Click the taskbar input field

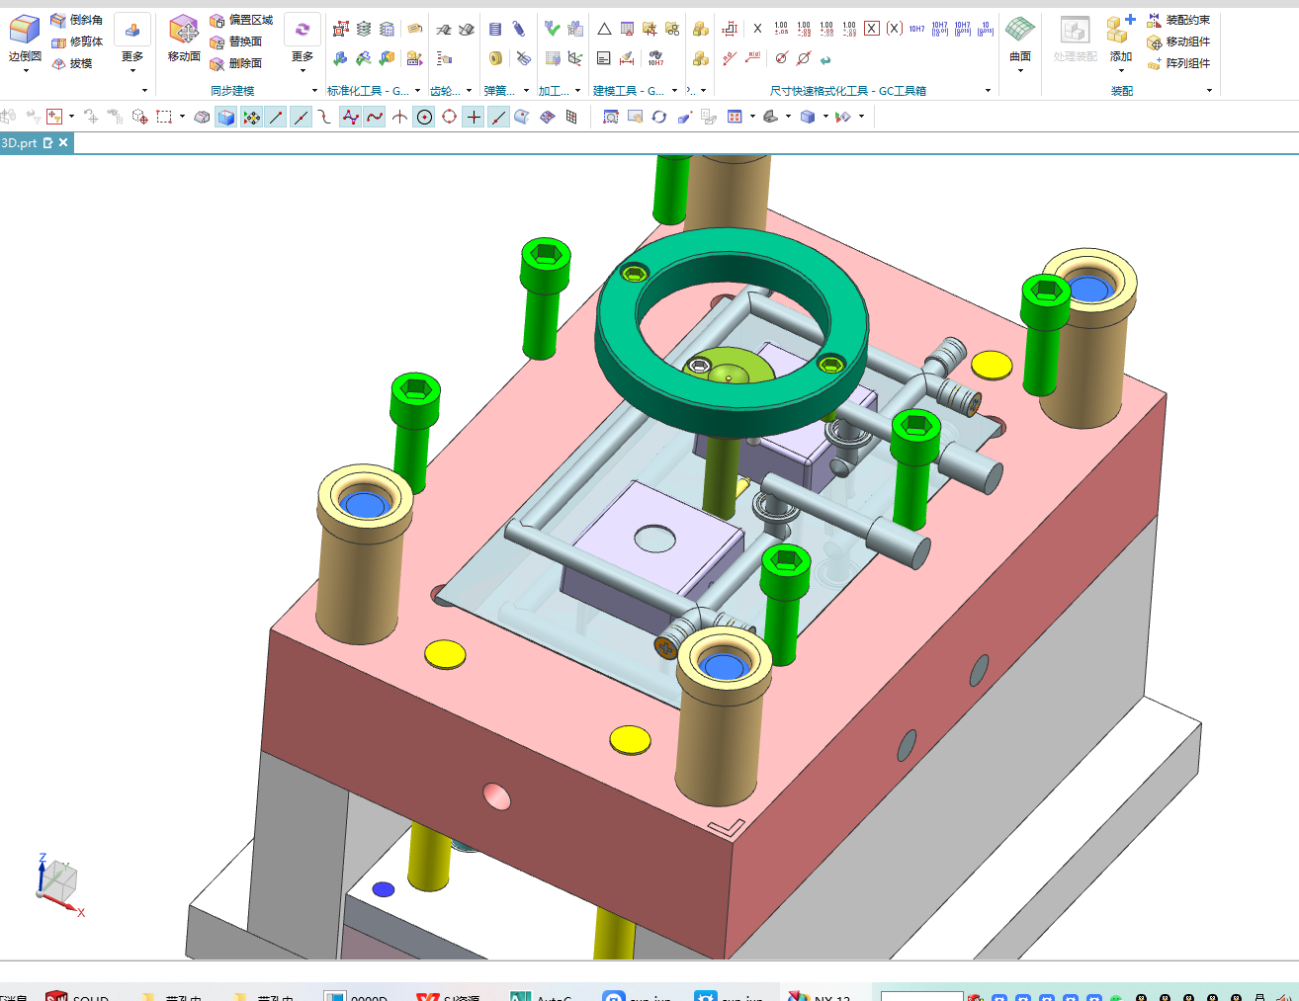[921, 995]
